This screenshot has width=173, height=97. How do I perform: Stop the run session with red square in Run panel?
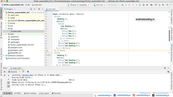5,72
